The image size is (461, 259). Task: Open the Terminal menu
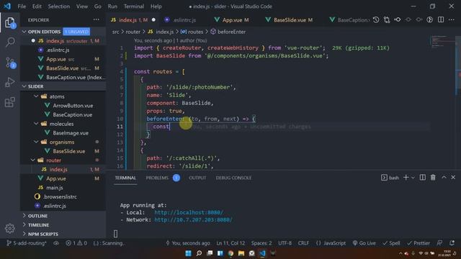click(x=134, y=6)
